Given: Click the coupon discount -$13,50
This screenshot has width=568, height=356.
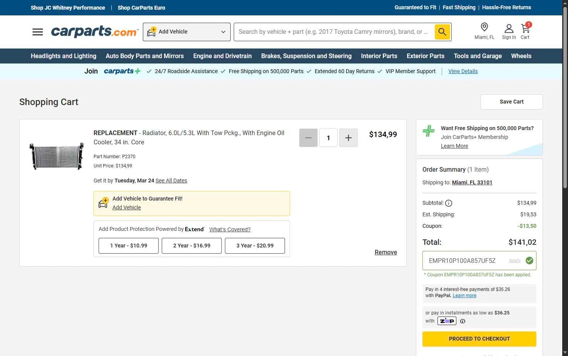Looking at the screenshot, I should pyautogui.click(x=527, y=226).
